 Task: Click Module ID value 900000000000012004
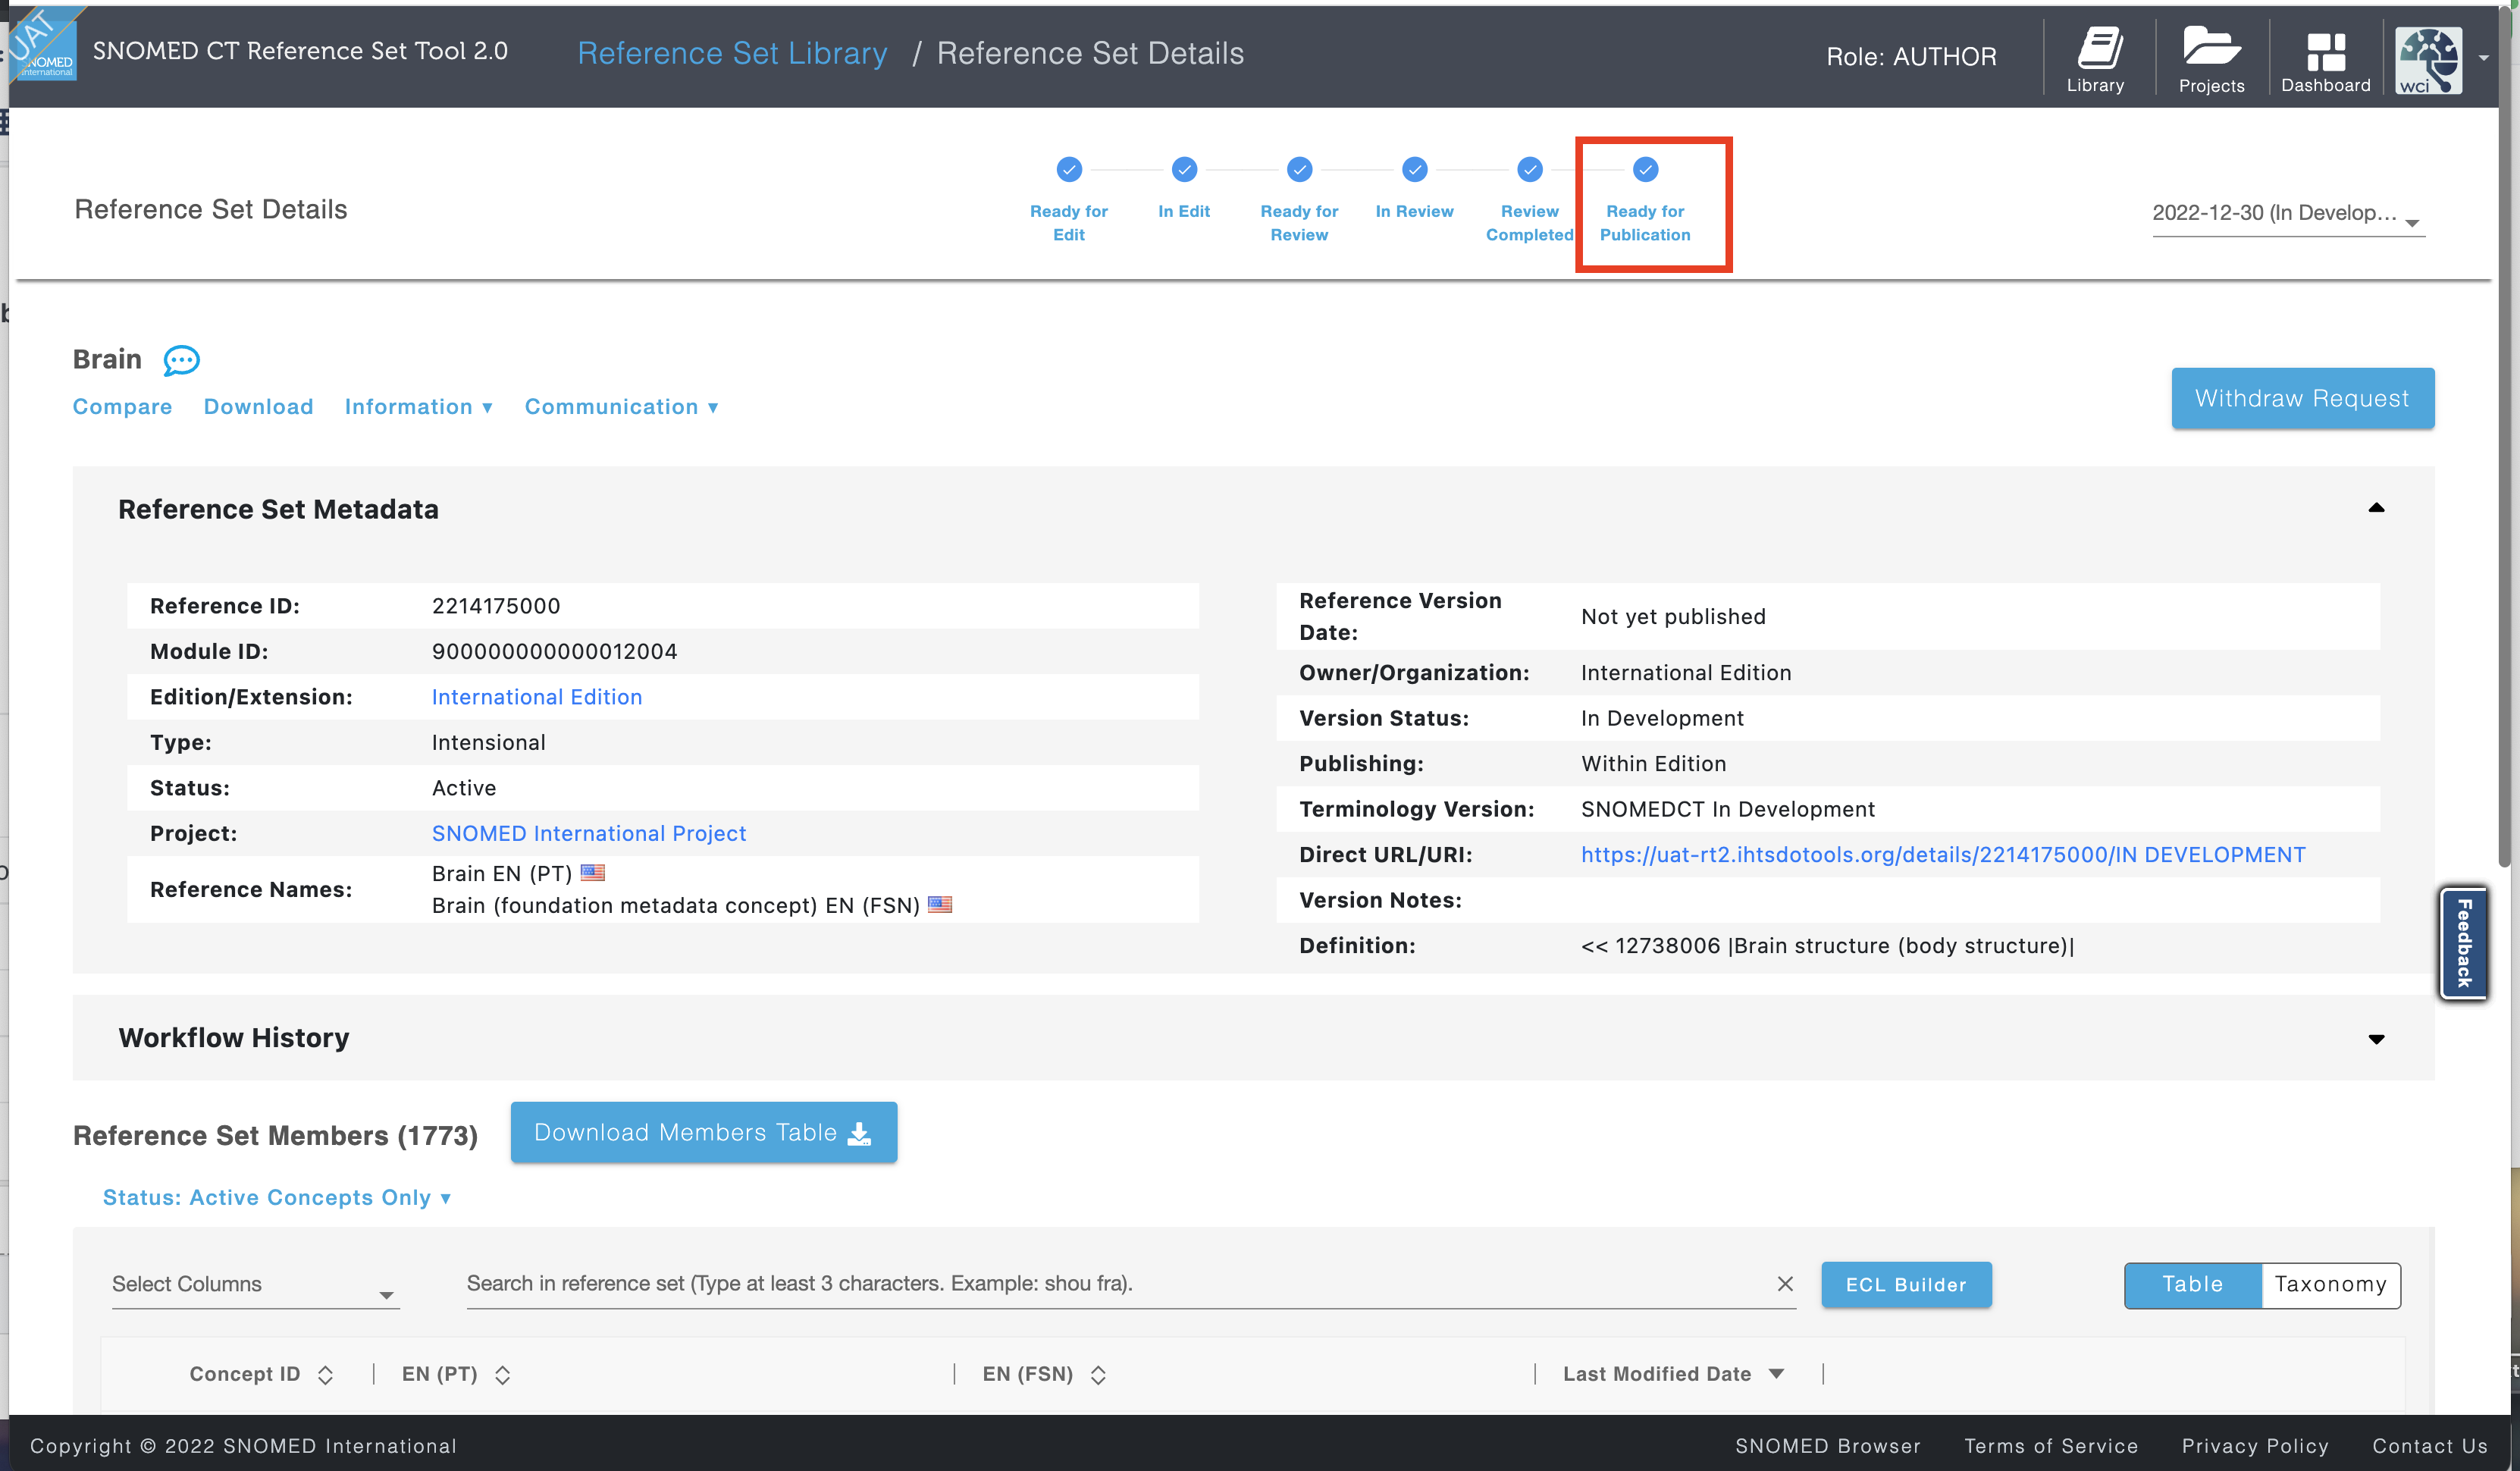tap(555, 651)
